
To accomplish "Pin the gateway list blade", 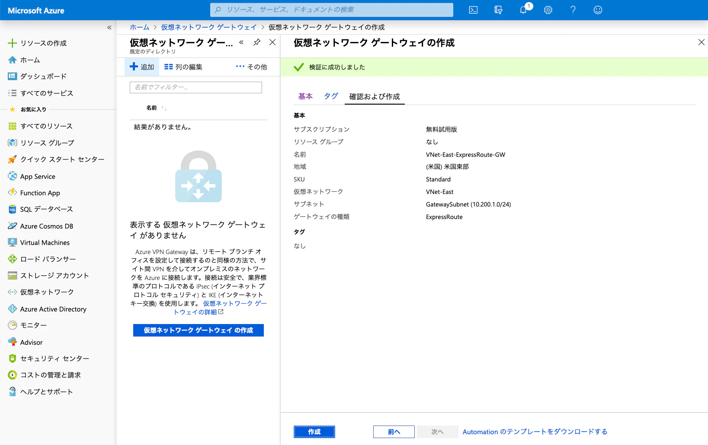I will point(257,42).
